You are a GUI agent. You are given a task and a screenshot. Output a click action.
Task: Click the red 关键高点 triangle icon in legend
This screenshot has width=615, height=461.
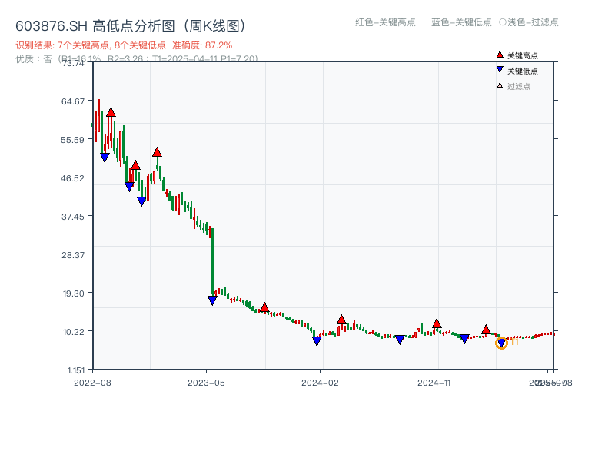pos(500,55)
